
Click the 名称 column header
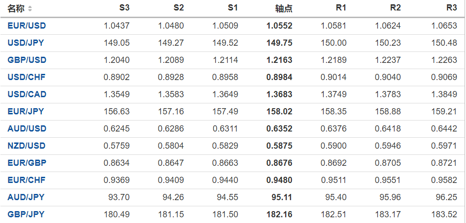point(16,9)
